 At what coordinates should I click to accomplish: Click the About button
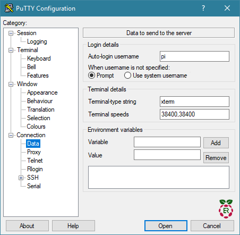pos(27,226)
